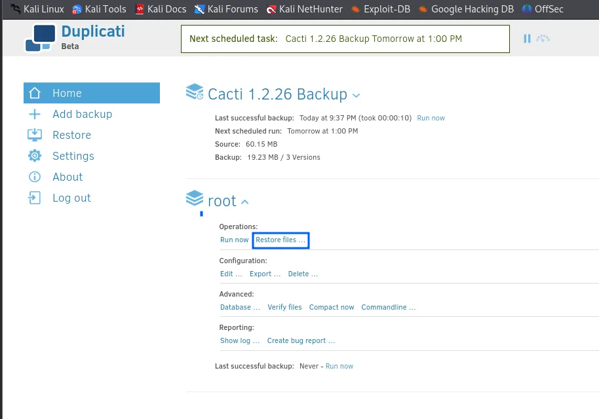Expand the Cacti 1.2.26 Backup chevron

356,96
